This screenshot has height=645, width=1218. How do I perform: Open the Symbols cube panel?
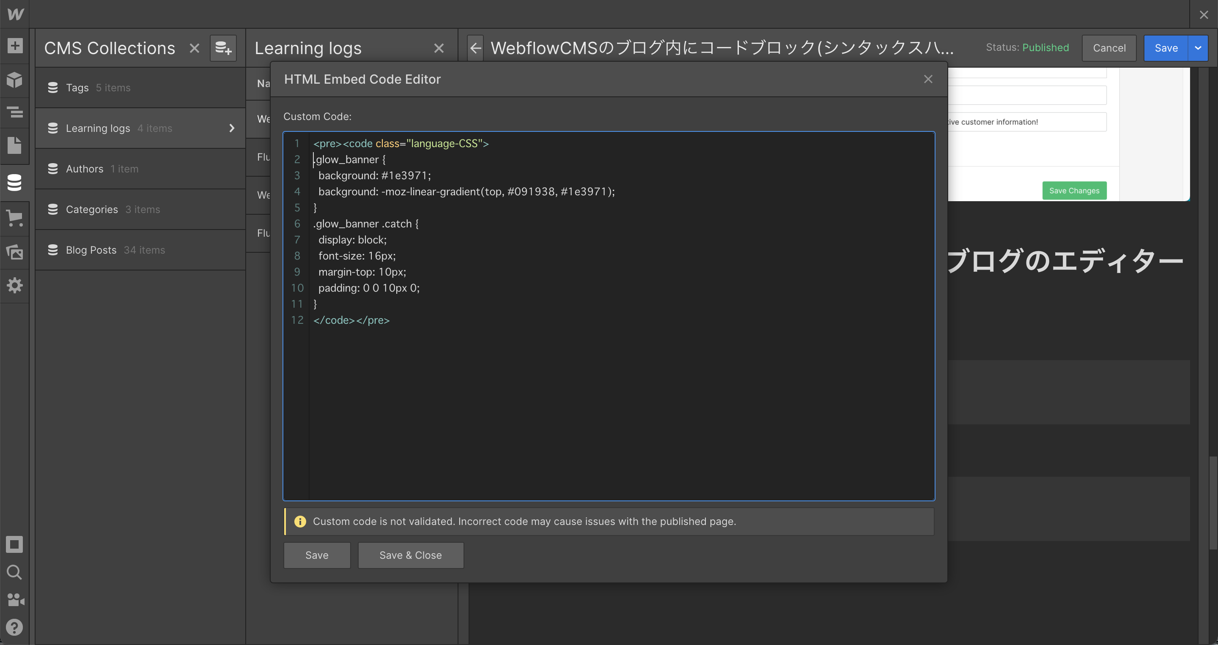point(15,80)
